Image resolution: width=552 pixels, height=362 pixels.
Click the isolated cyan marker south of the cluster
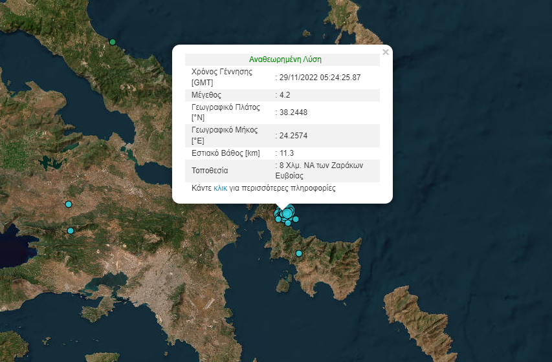click(x=299, y=253)
